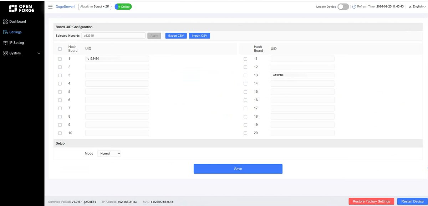Check the box for hash board 20
The width and height of the screenshot is (428, 206).
(245, 133)
